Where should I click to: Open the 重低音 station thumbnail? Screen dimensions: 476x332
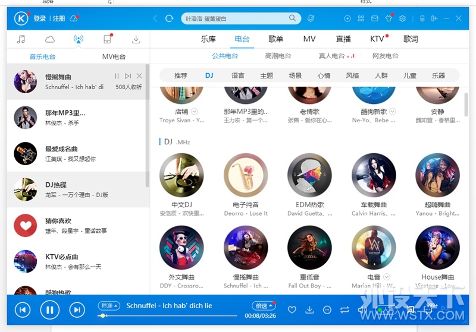pyautogui.click(x=309, y=248)
